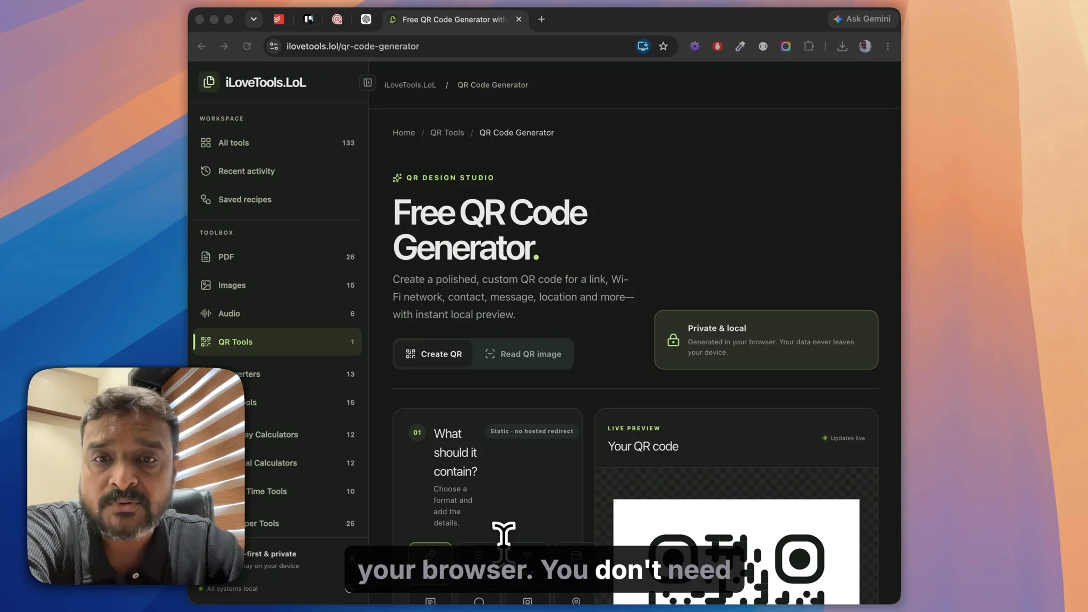Click the 'Static · no hosted redirect' badge

click(532, 431)
